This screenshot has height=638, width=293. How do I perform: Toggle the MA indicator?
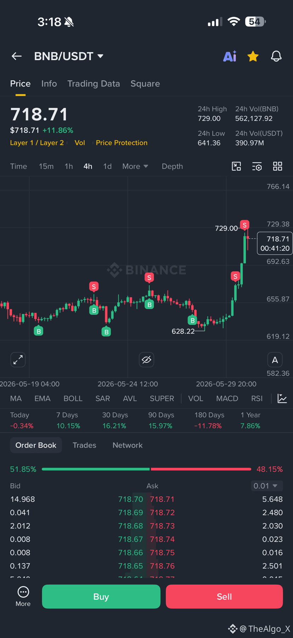[16, 398]
